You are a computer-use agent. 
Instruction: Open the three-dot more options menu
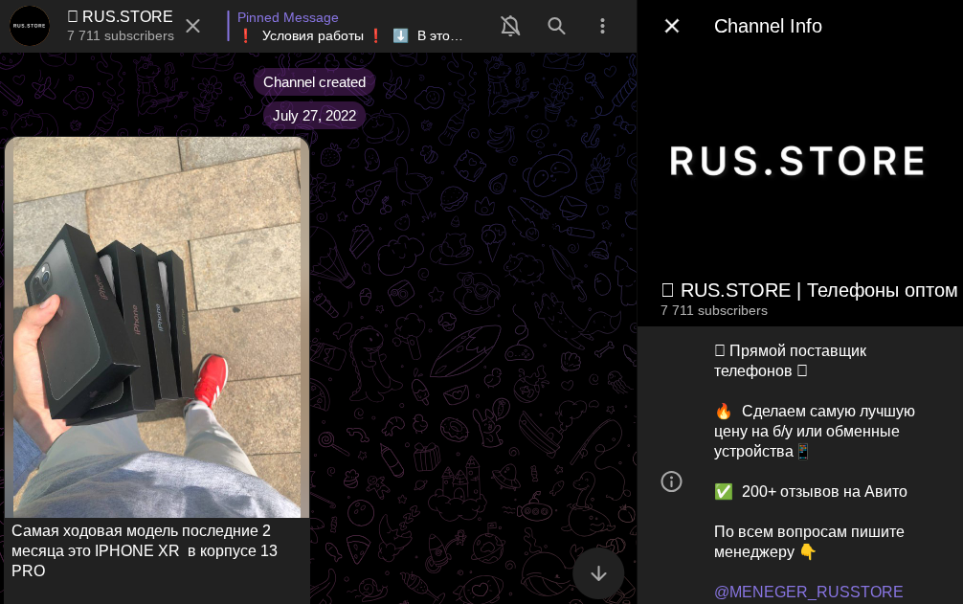coord(602,26)
